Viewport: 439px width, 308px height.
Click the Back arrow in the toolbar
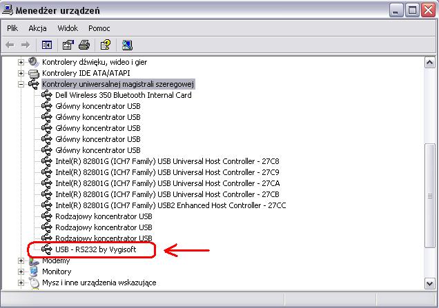[10, 45]
